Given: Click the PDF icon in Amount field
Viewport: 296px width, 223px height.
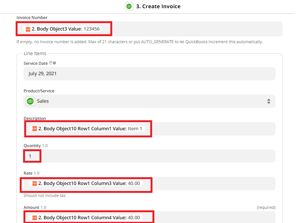Looking at the screenshot, I should [35, 217].
